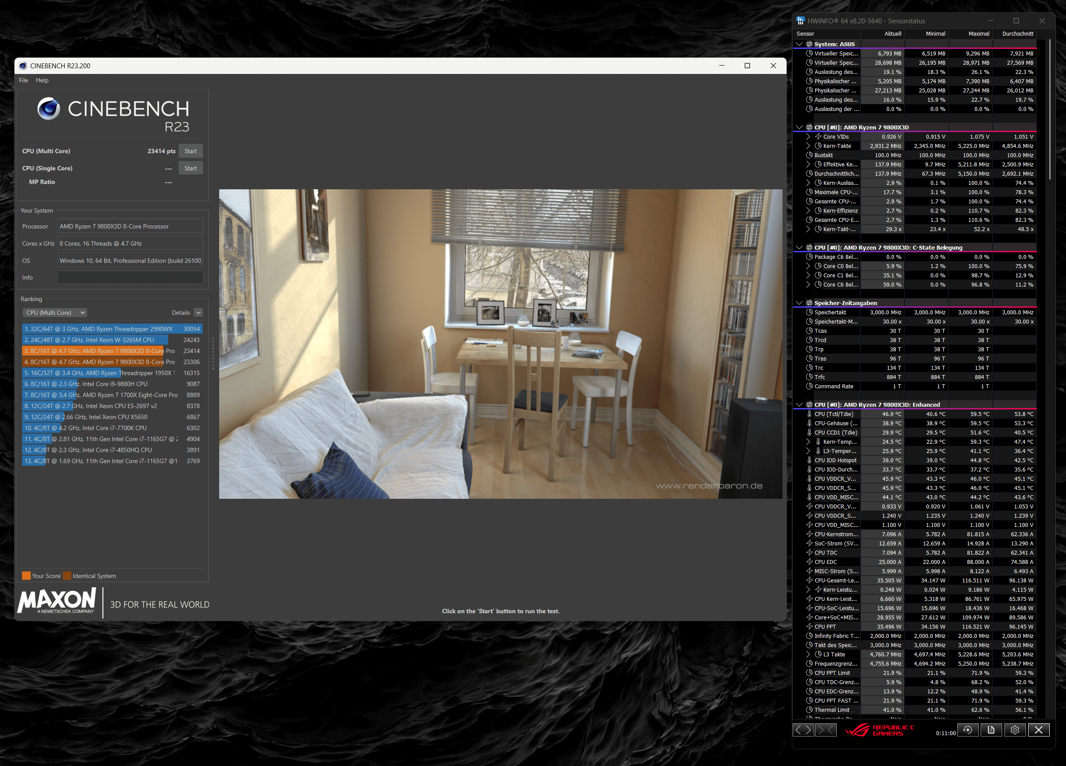Click the Info input field
Screen dimensions: 1066x766
[x=130, y=277]
